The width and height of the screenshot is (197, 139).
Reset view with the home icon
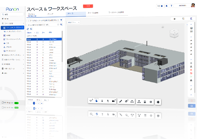[163, 27]
